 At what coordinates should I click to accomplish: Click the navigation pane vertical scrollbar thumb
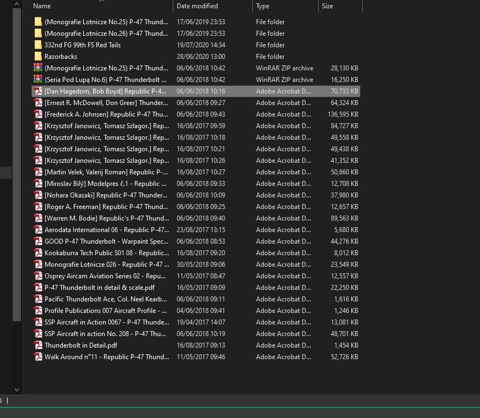click(x=17, y=164)
